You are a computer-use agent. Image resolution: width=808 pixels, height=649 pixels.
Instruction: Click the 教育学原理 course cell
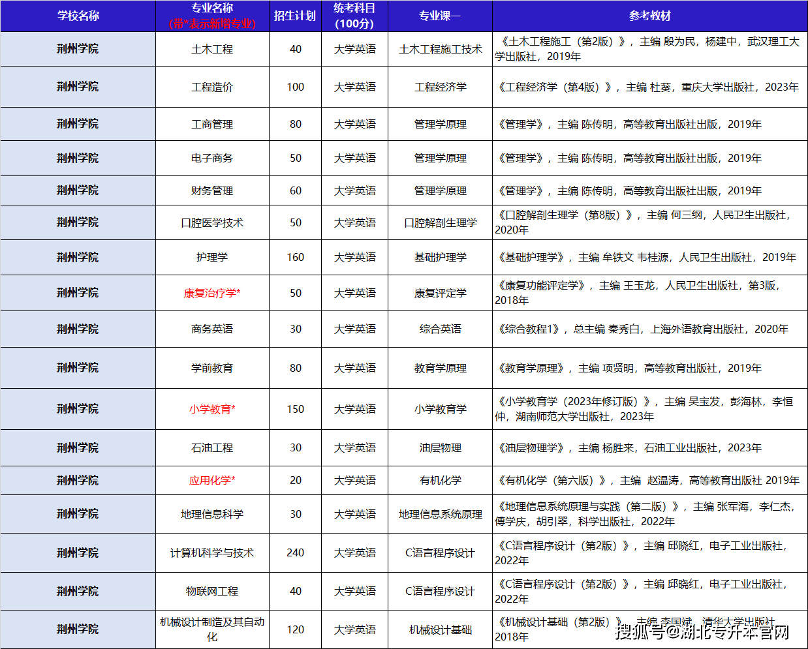[440, 368]
